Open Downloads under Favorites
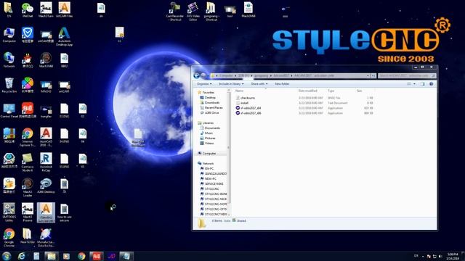The image size is (465, 261). click(212, 103)
